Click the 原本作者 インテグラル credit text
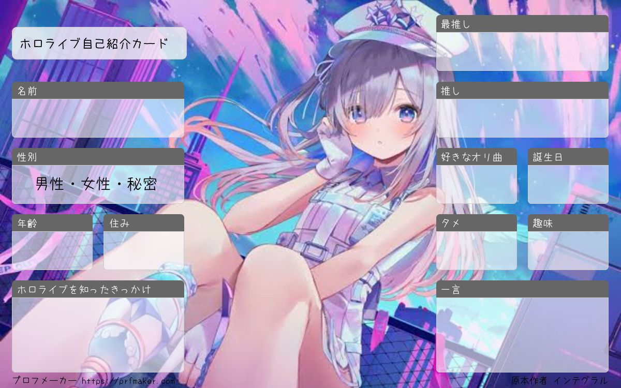This screenshot has width=621, height=388. pos(559,380)
